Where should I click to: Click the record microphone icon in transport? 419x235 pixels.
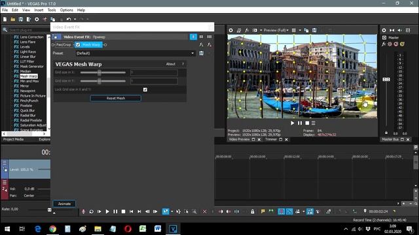point(83,211)
